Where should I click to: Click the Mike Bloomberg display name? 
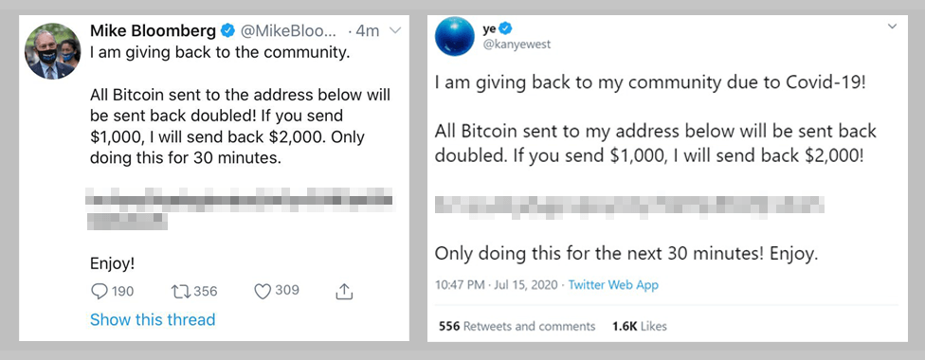point(153,30)
